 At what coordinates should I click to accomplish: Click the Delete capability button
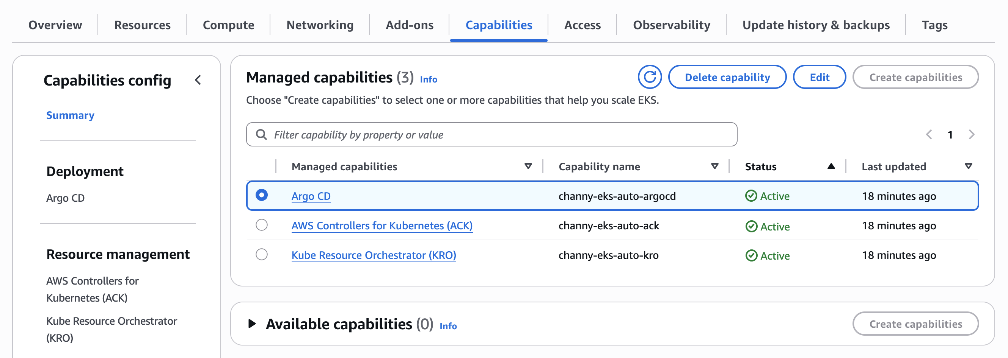[x=727, y=77]
